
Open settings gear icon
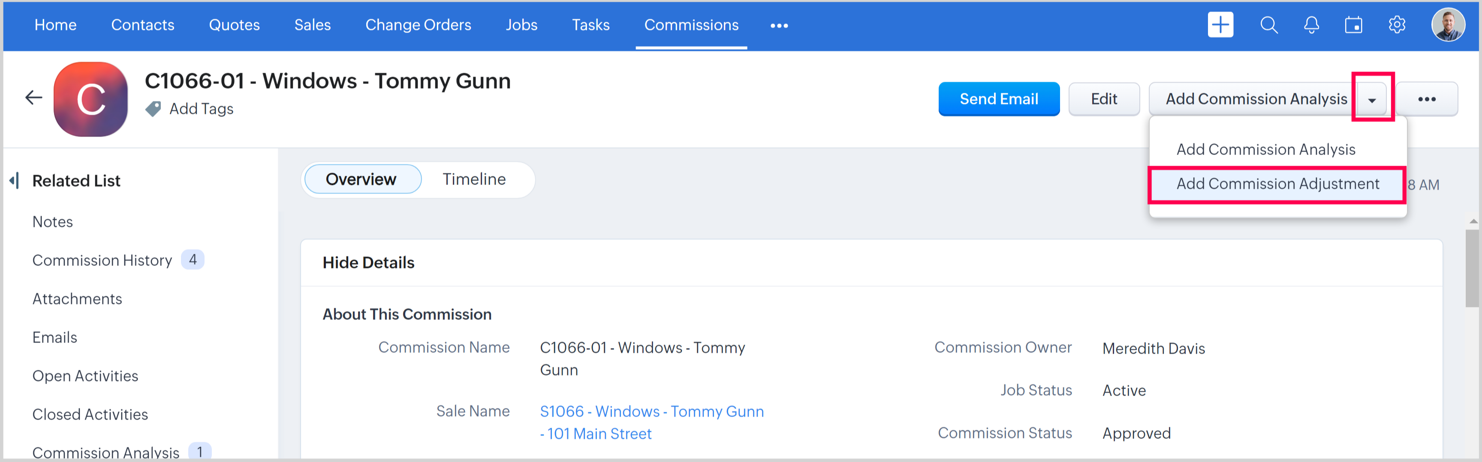pos(1396,25)
